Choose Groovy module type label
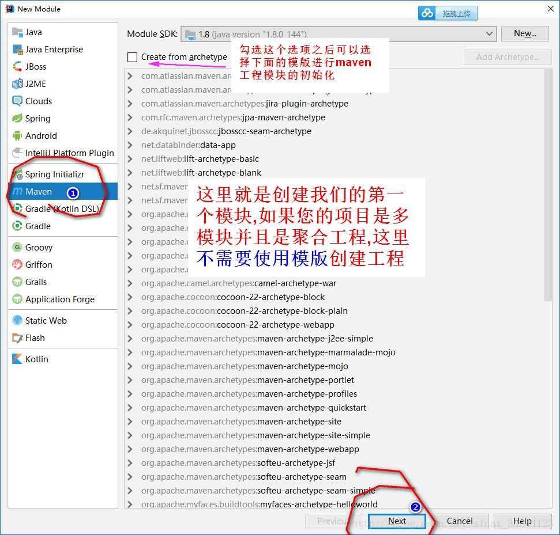The width and height of the screenshot is (560, 535). point(39,247)
